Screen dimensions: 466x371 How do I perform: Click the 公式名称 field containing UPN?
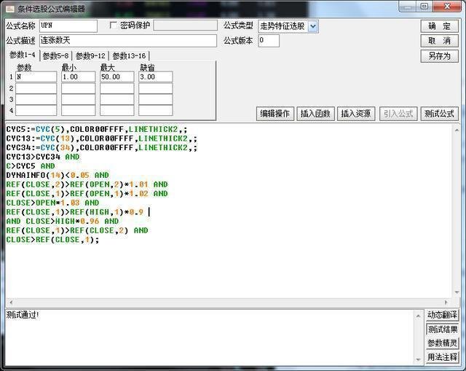[x=68, y=26]
